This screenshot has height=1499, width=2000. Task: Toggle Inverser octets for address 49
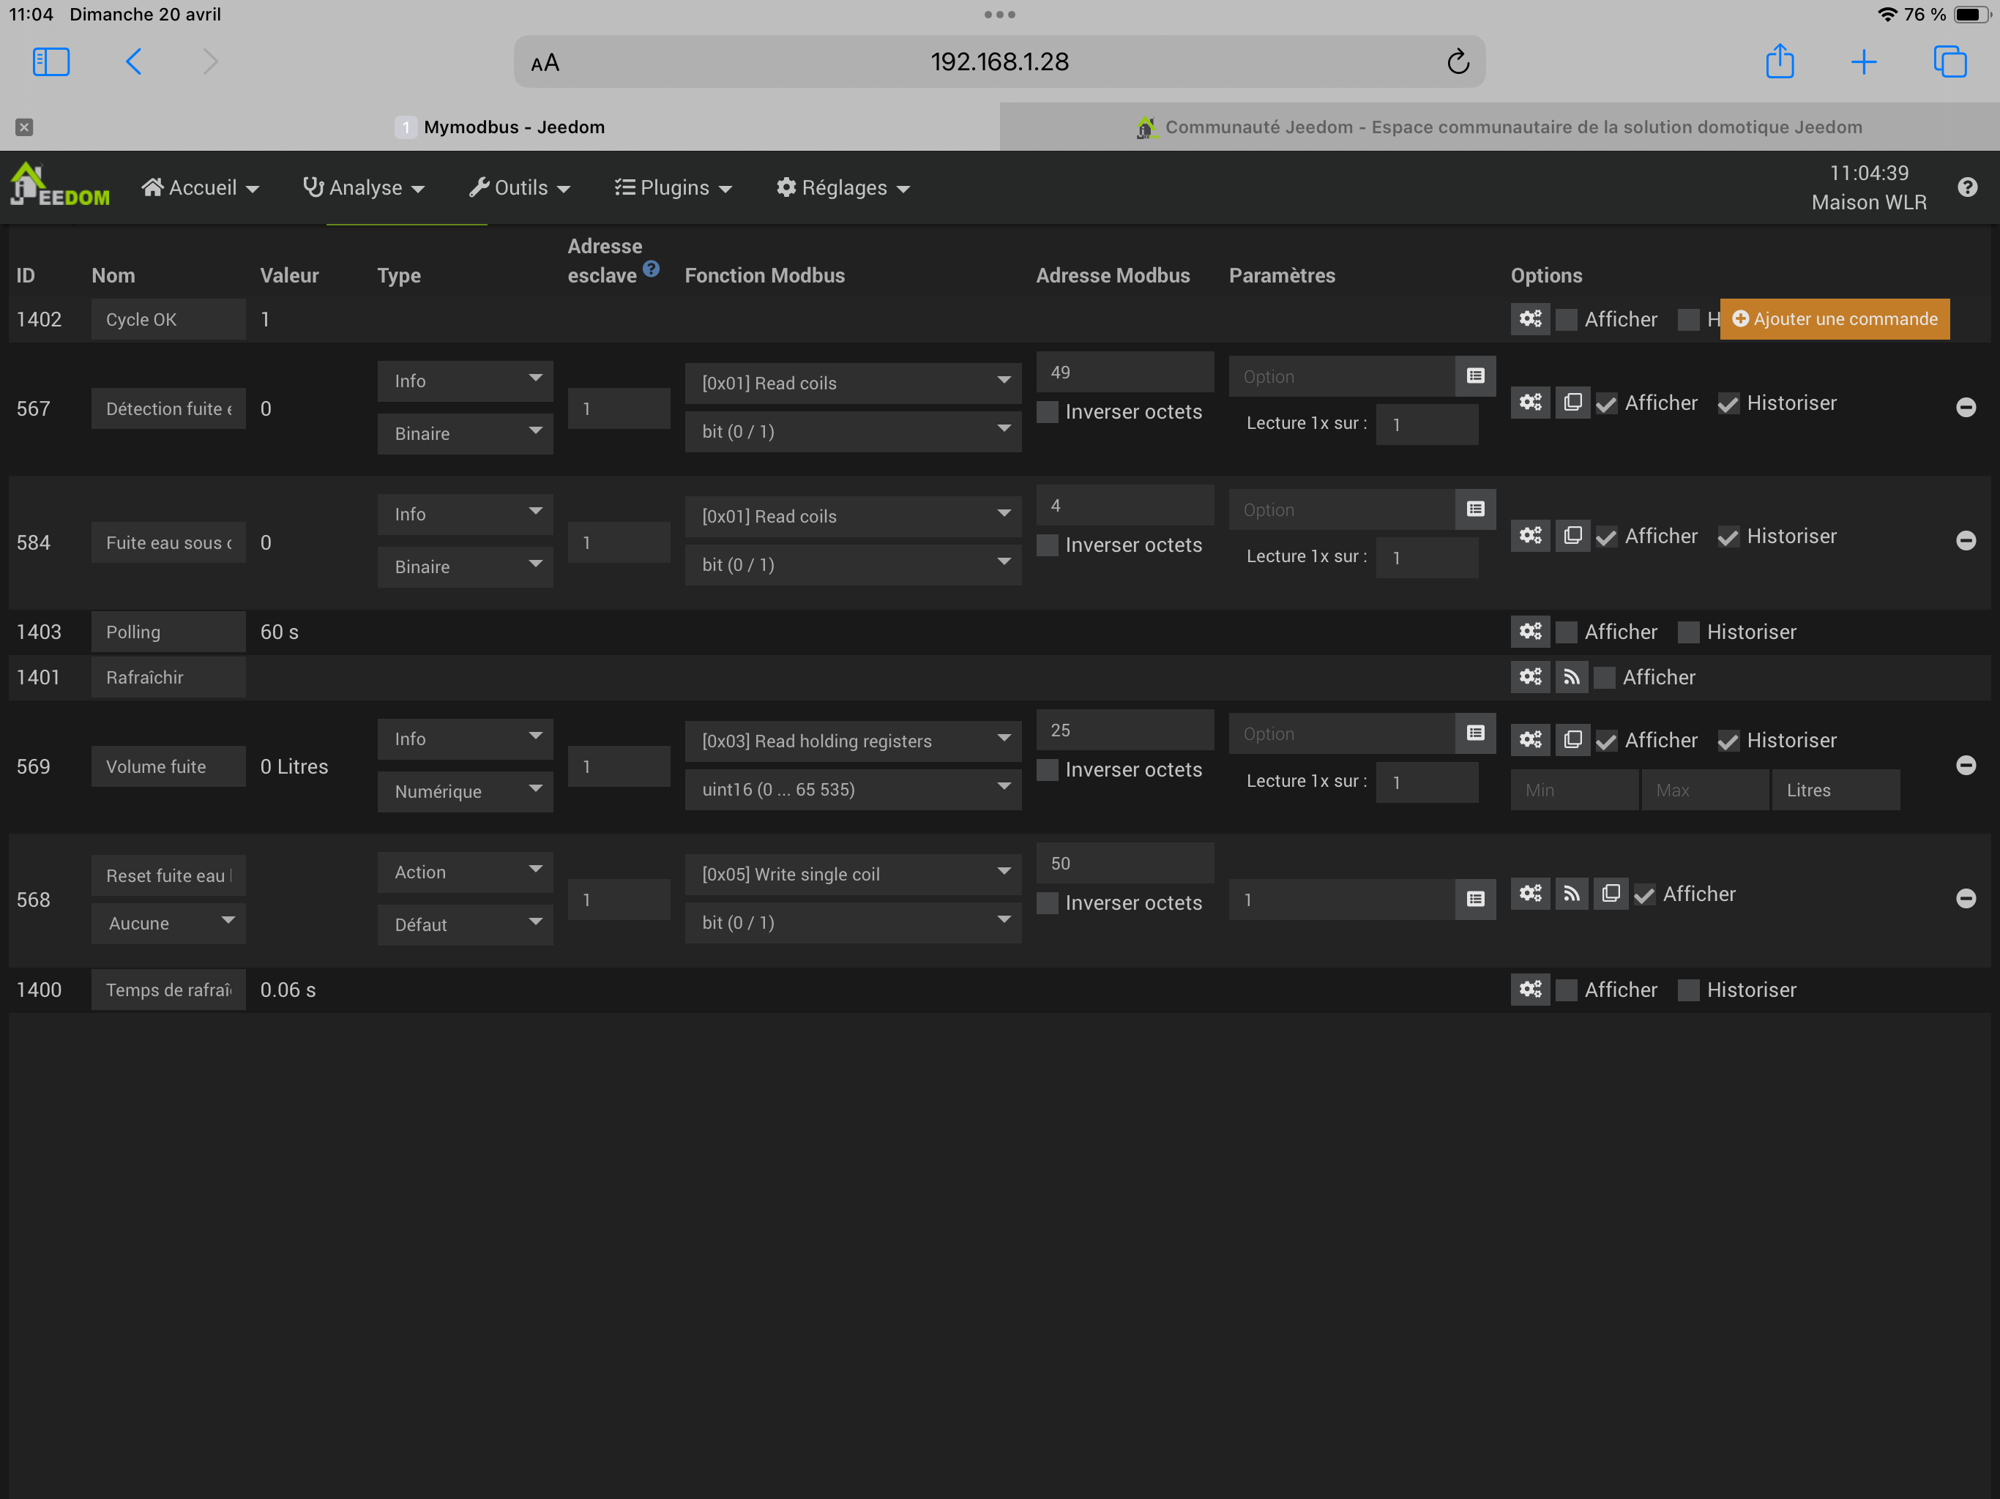(1047, 412)
